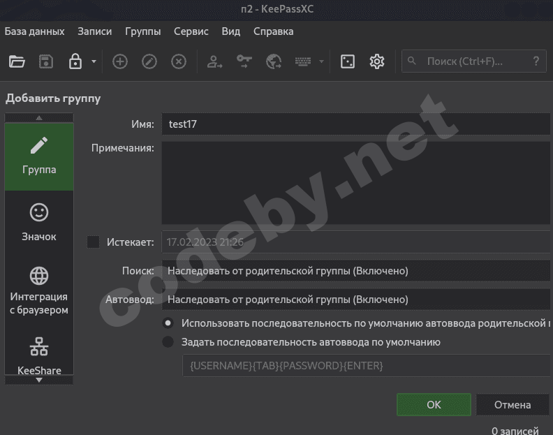Viewport: 553px width, 435px height.
Task: Click inside the Примечания notes area
Action: point(355,183)
